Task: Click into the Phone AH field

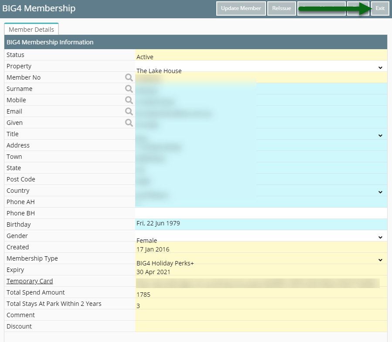Action: (261, 202)
